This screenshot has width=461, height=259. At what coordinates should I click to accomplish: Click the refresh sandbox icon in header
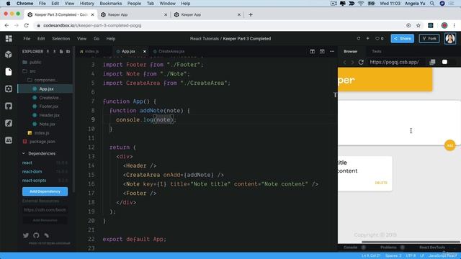coord(359,38)
